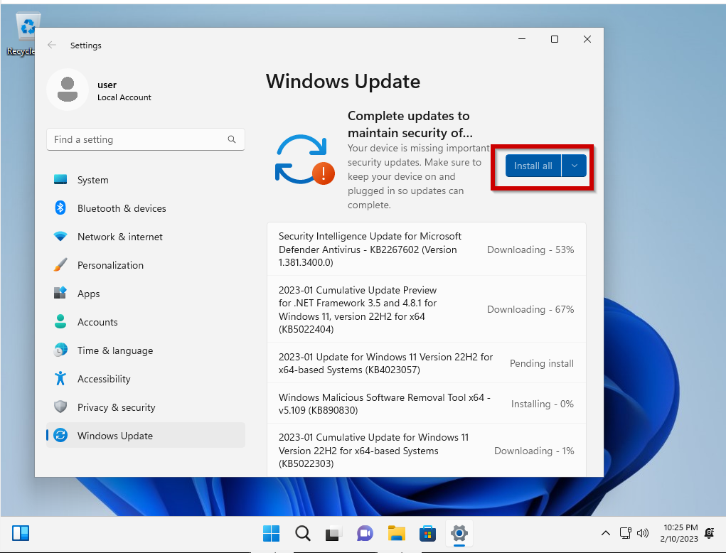
Task: Open the notification icon in system tray
Action: 710,533
